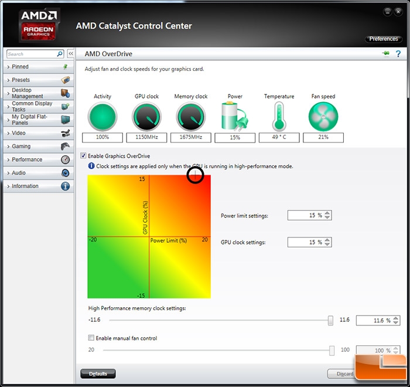Screen dimensions: 410x387
Task: Click the blue info icon beside clock note
Action: [x=91, y=166]
